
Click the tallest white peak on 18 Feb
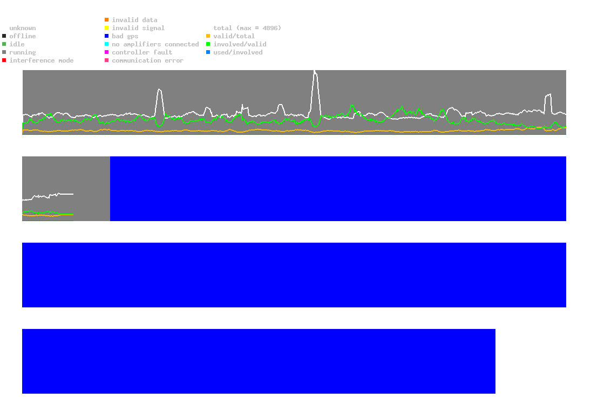(x=315, y=72)
